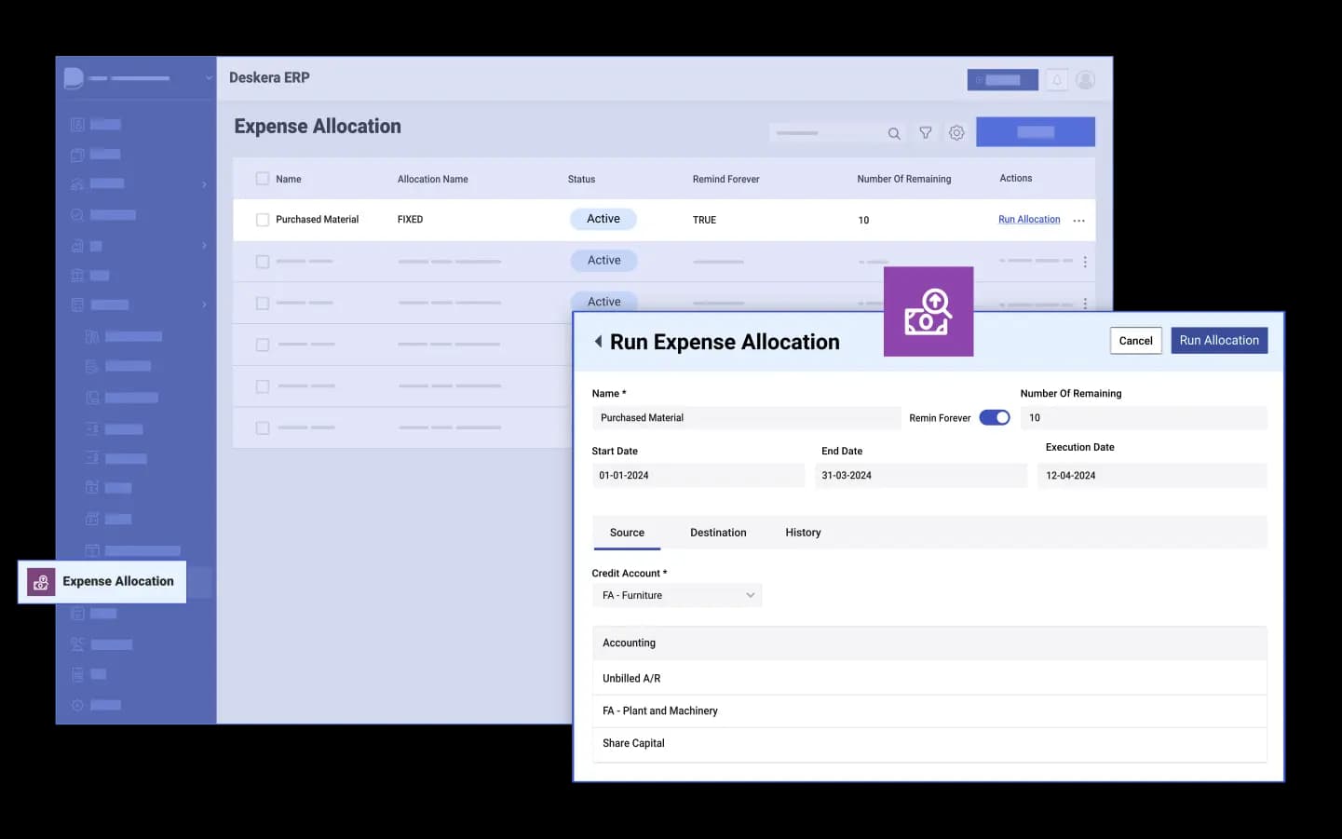Image resolution: width=1342 pixels, height=839 pixels.
Task: Click the Run Allocation link in the table
Action: click(1029, 220)
